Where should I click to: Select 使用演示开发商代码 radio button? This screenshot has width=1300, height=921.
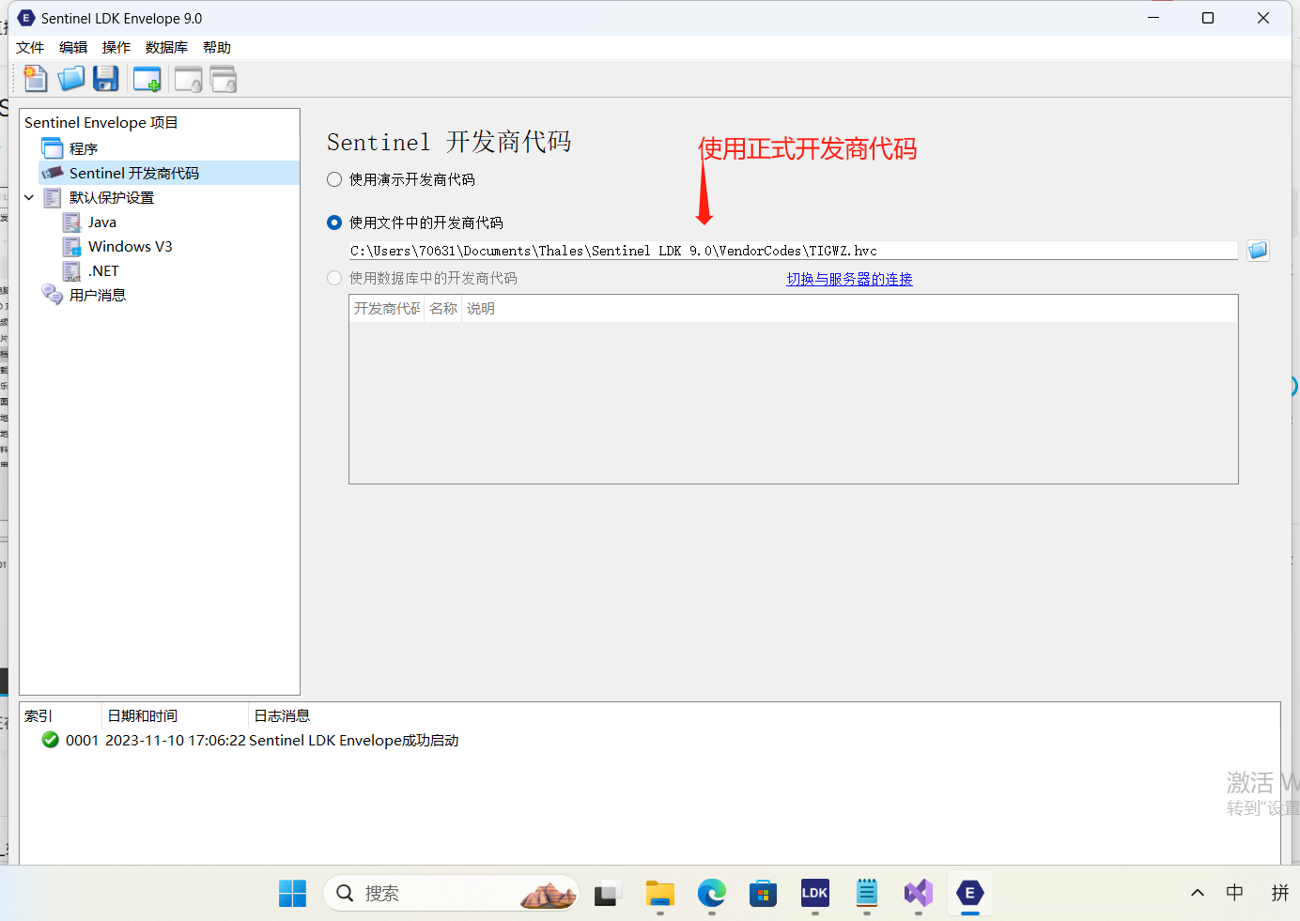click(x=334, y=179)
